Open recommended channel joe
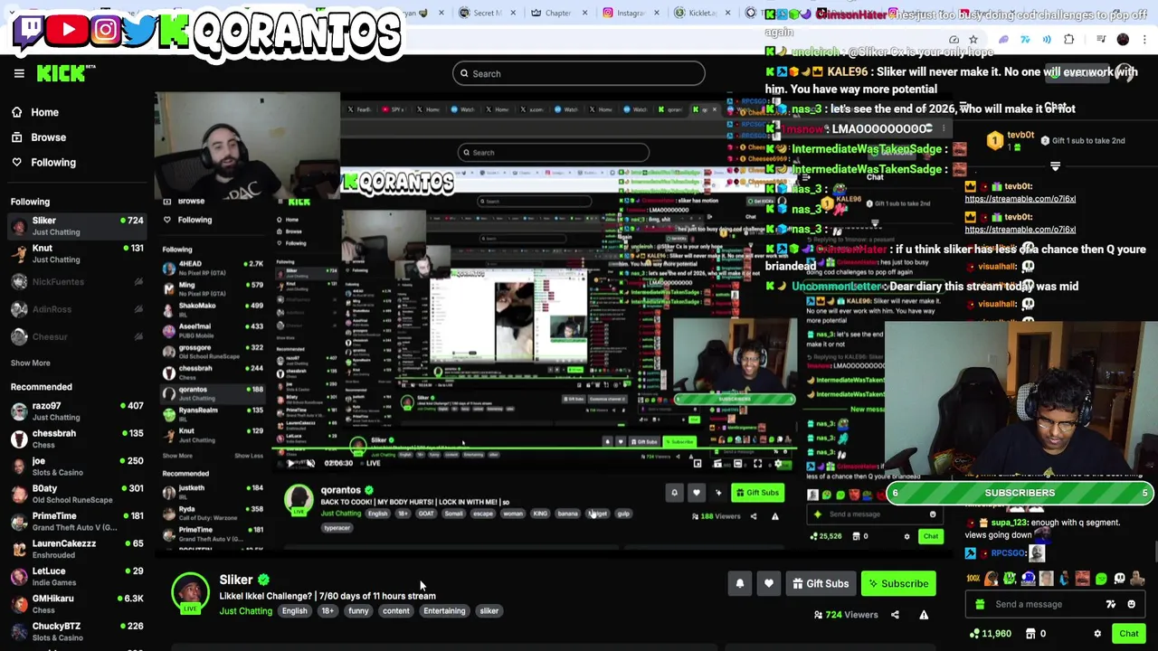 tap(77, 467)
